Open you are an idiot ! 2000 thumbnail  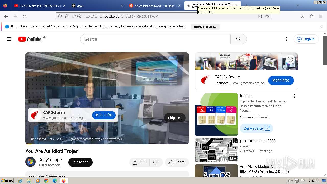(x=216, y=150)
